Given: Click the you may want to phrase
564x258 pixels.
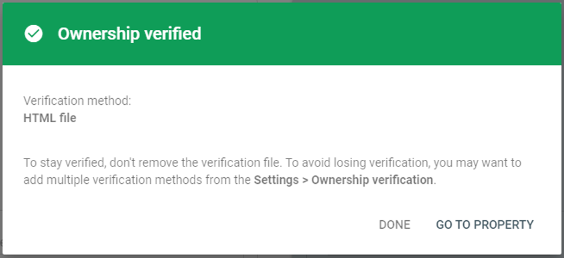Looking at the screenshot, I should coord(477,163).
